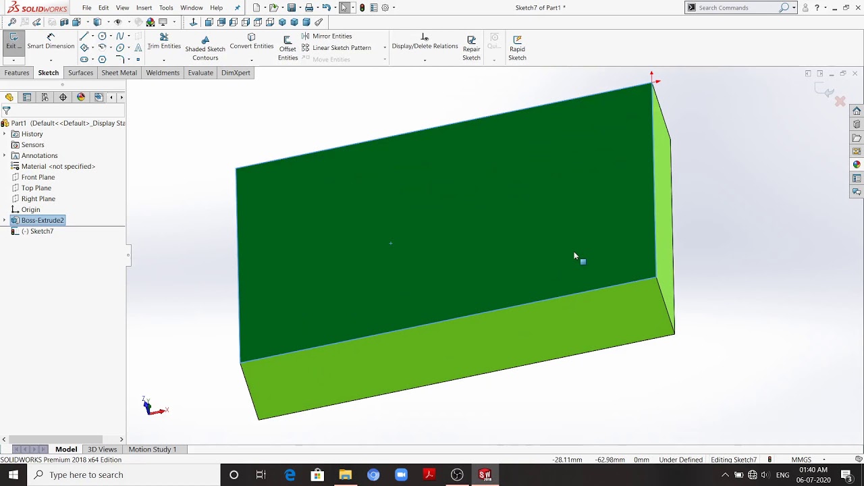Click the Section View icon
This screenshot has width=864, height=486.
[x=64, y=22]
